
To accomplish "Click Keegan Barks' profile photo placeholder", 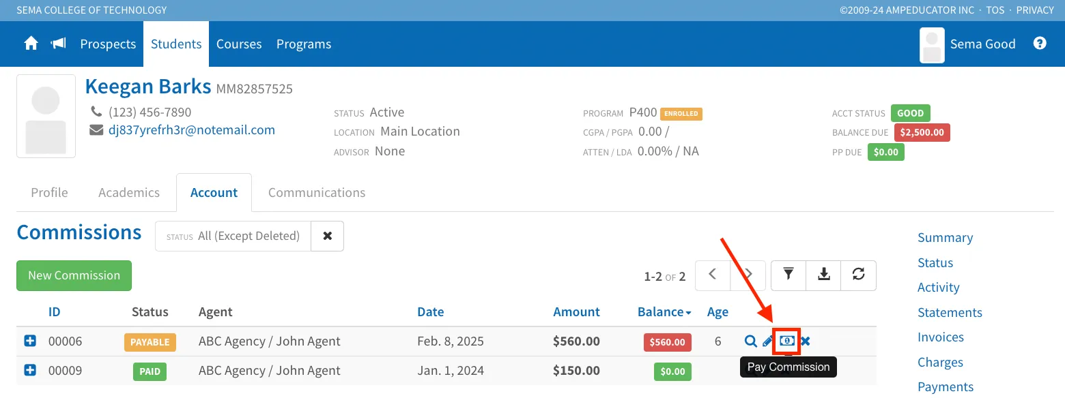I will point(46,116).
